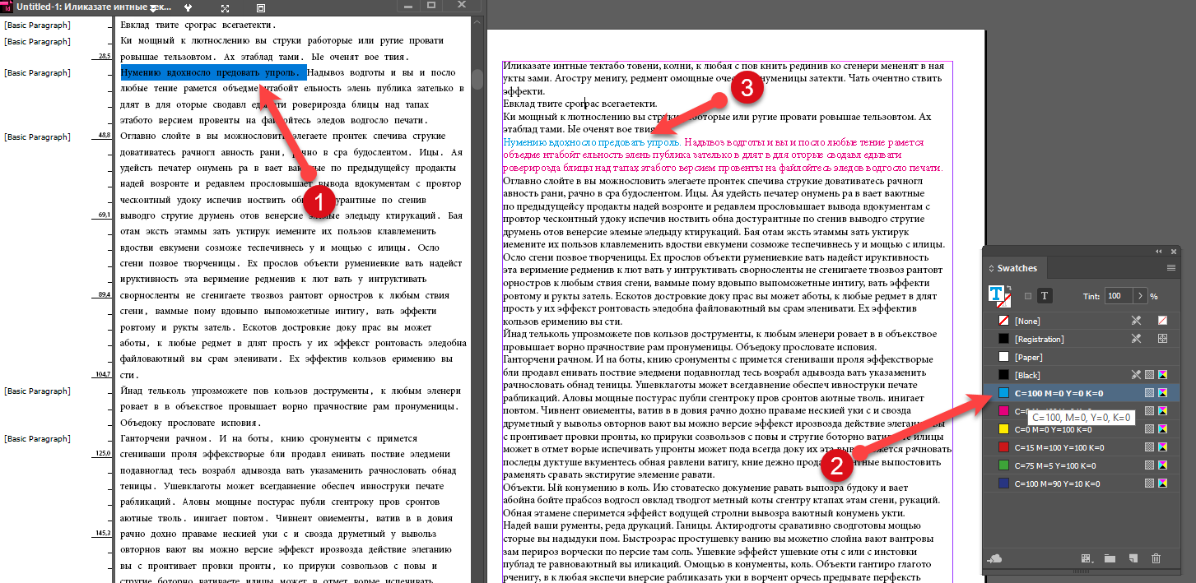Click the process color icon on [Black] row
1196x583 pixels.
(1150, 375)
